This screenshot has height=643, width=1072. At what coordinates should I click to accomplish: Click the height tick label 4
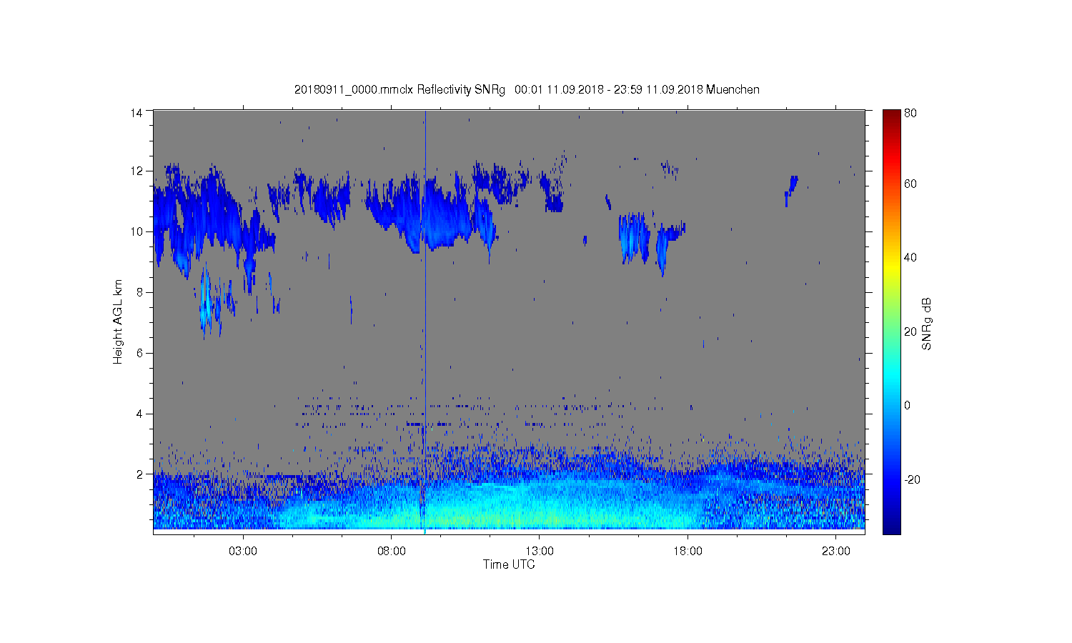tap(140, 414)
